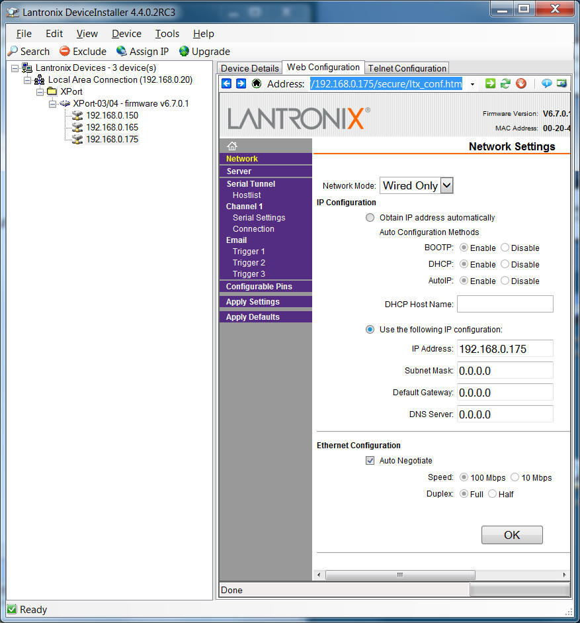Disable DHCP radio button
Image resolution: width=580 pixels, height=623 pixels.
pyautogui.click(x=505, y=264)
